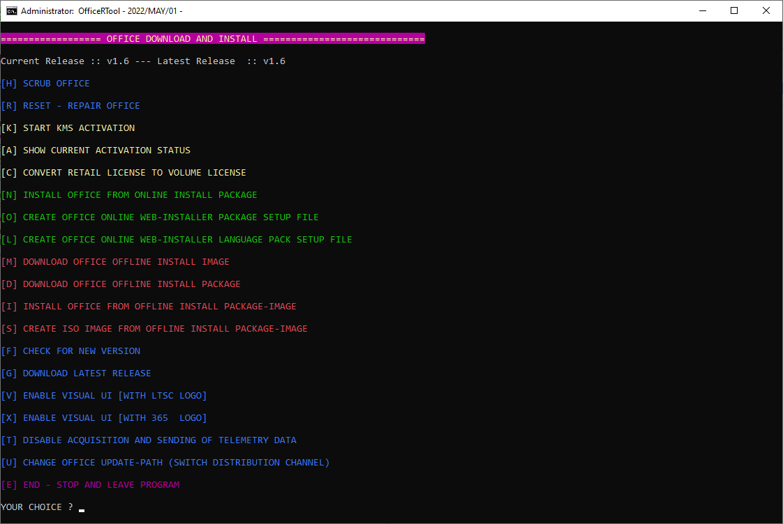
Task: Click the Current Release v1.6 line
Action: (x=143, y=61)
